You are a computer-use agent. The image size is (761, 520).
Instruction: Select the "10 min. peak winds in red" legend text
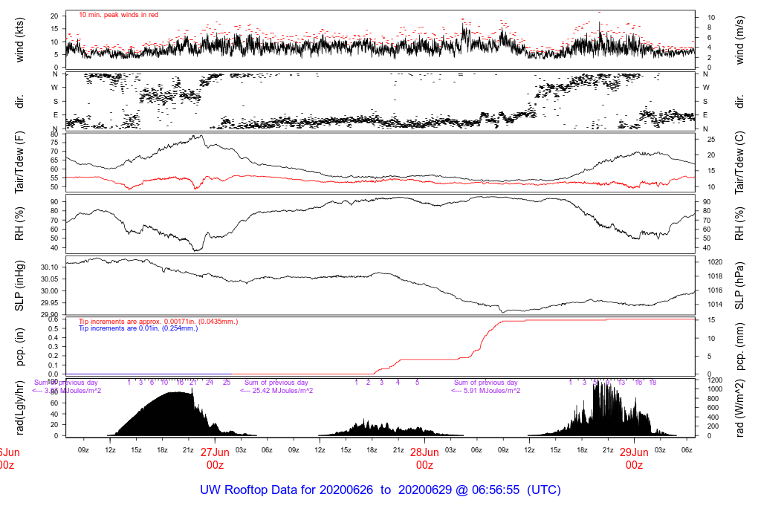(118, 15)
